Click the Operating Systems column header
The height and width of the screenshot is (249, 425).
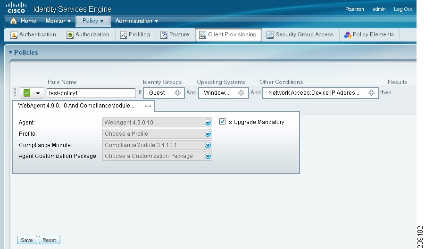pyautogui.click(x=221, y=82)
